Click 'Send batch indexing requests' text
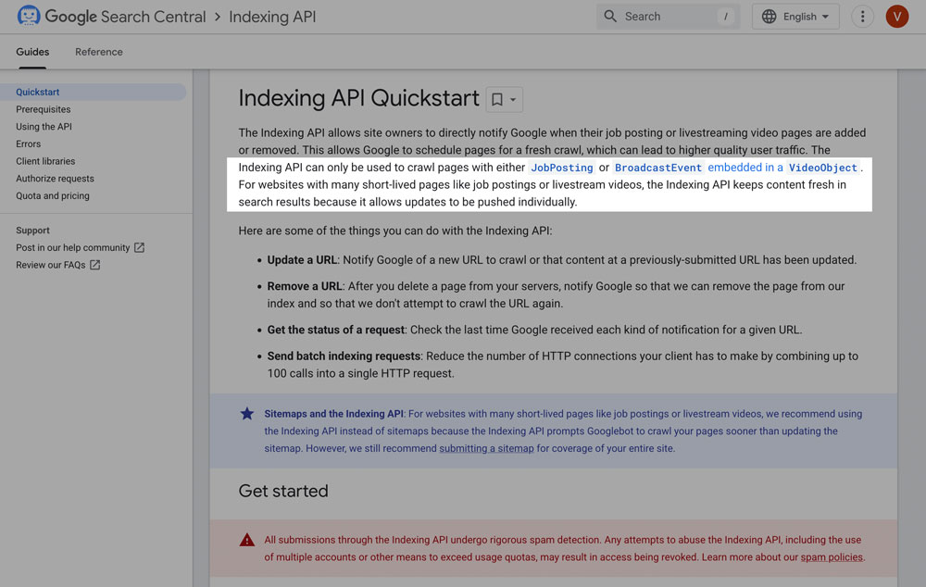Screen dimensions: 926x587 click(344, 356)
